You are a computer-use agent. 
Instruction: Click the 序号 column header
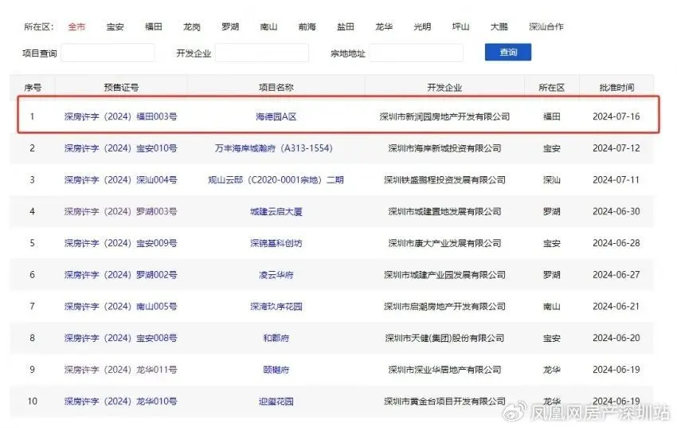click(x=33, y=88)
